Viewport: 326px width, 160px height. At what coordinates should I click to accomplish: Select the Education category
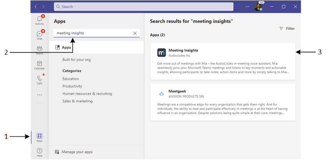click(71, 79)
